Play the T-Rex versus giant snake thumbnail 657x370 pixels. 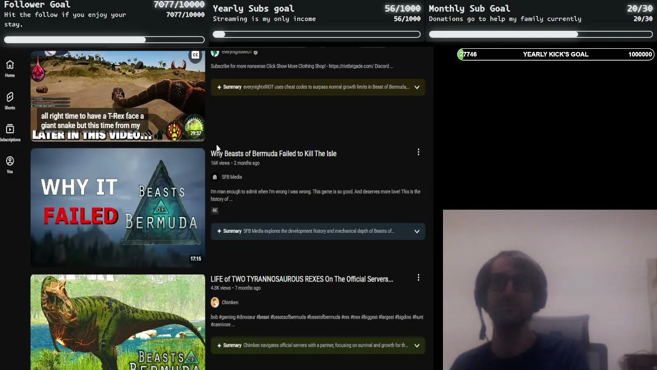[118, 96]
